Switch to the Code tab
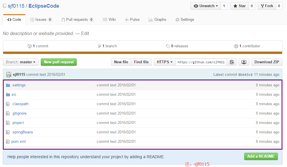This screenshot has width=287, height=167. [14, 20]
